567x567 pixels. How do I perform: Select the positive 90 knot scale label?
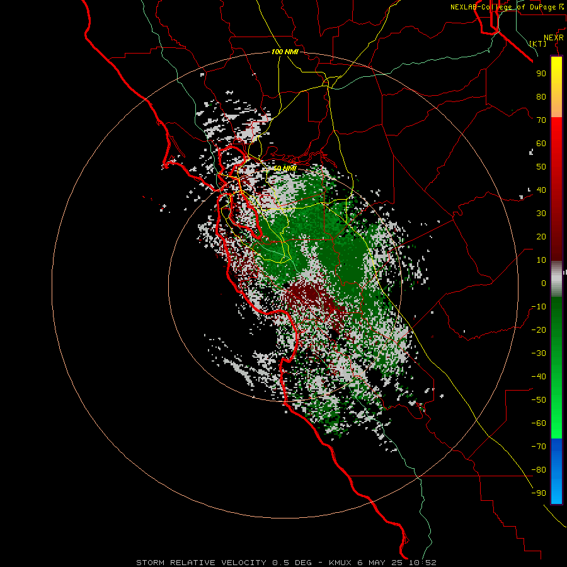click(541, 74)
